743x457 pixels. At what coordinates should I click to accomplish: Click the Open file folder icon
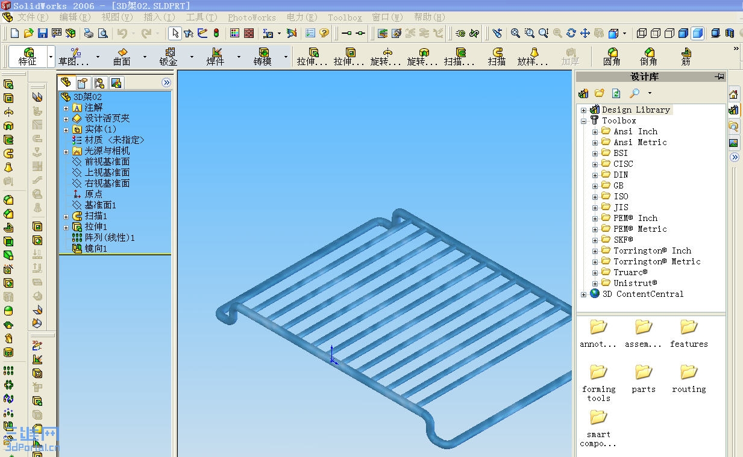(x=28, y=33)
